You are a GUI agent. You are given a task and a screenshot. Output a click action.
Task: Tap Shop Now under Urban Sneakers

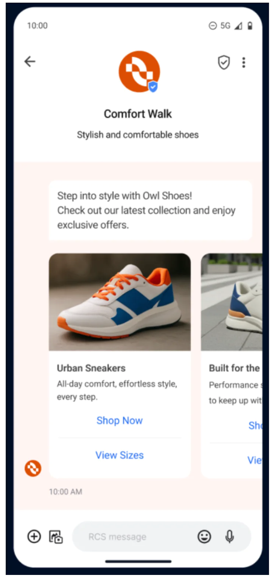coord(120,420)
